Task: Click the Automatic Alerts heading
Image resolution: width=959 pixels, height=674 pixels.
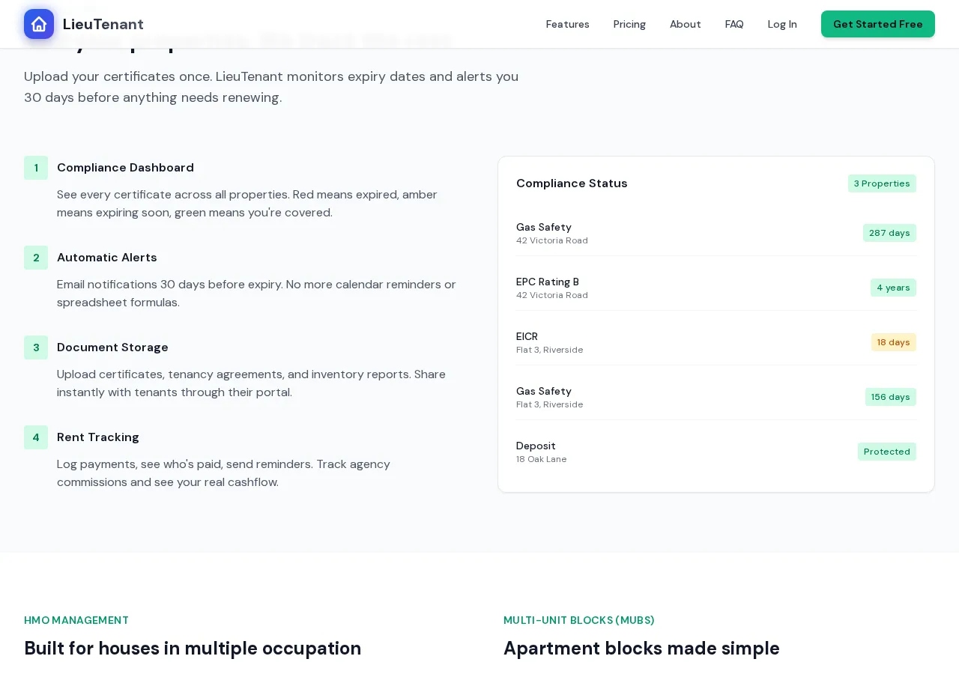Action: coord(107,258)
